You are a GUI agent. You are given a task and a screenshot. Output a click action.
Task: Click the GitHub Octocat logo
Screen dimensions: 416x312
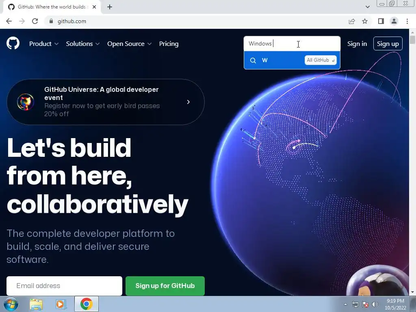pyautogui.click(x=13, y=43)
